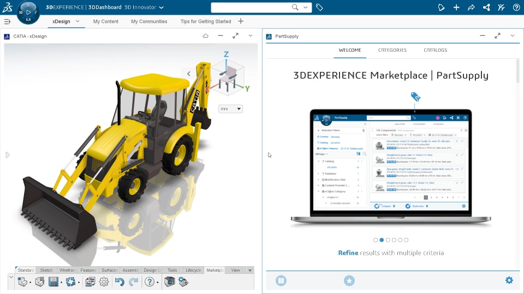Expand the search options chevron
This screenshot has width=524, height=294.
pyautogui.click(x=306, y=7)
